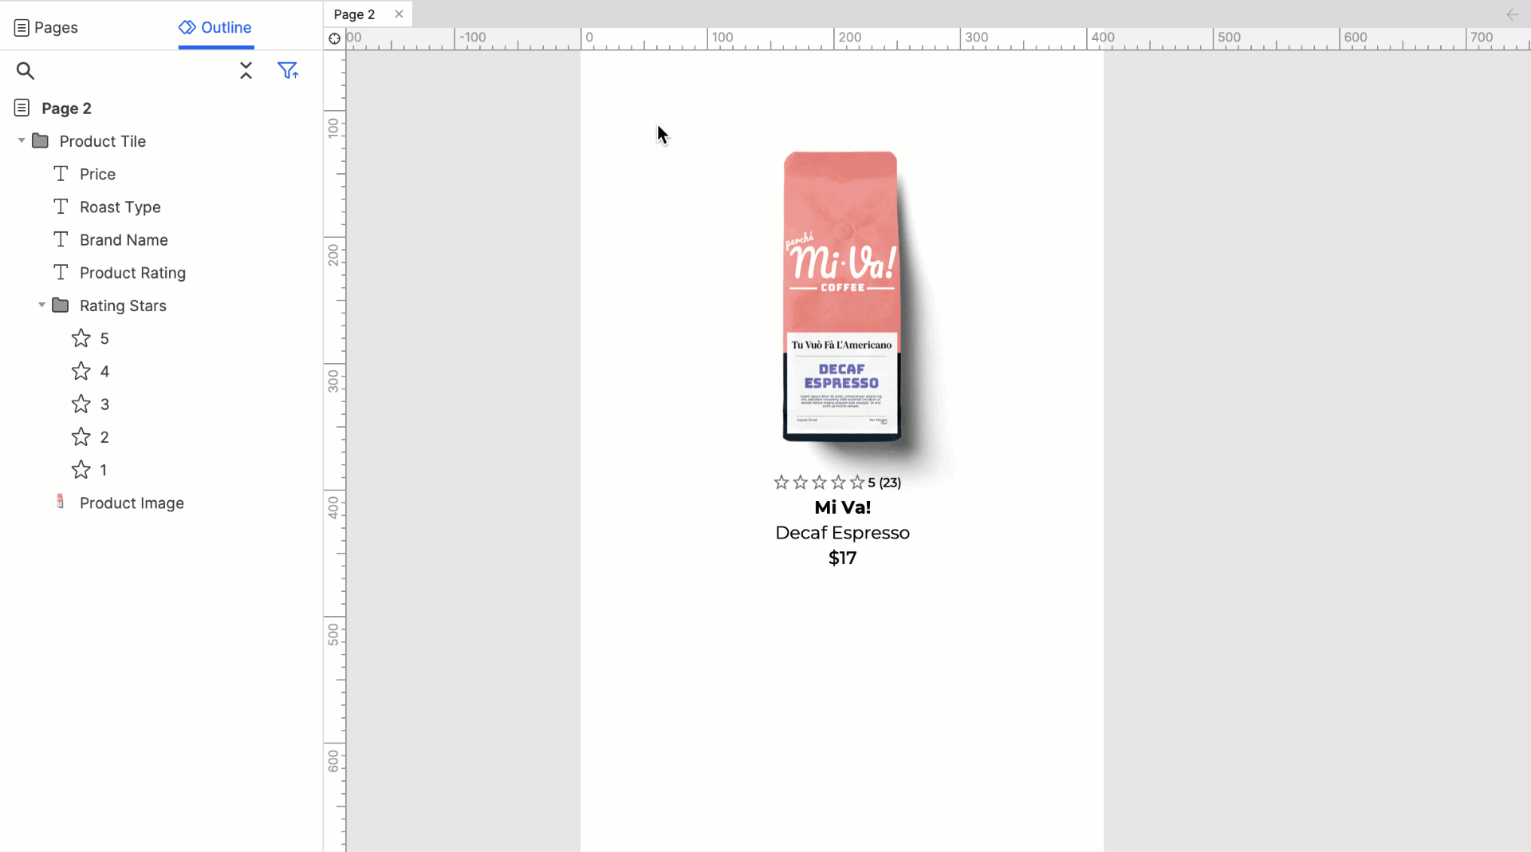Click the '$17' price text on canvas
Image resolution: width=1531 pixels, height=852 pixels.
point(843,558)
